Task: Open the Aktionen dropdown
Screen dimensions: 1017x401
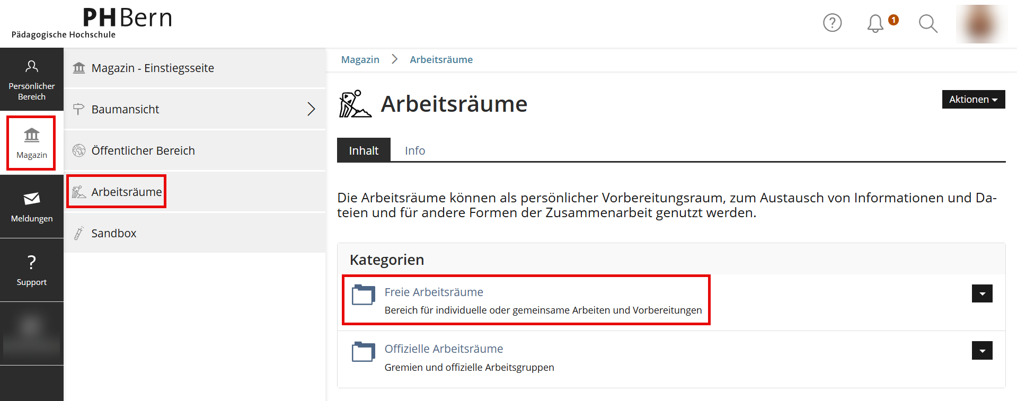Action: (x=973, y=100)
